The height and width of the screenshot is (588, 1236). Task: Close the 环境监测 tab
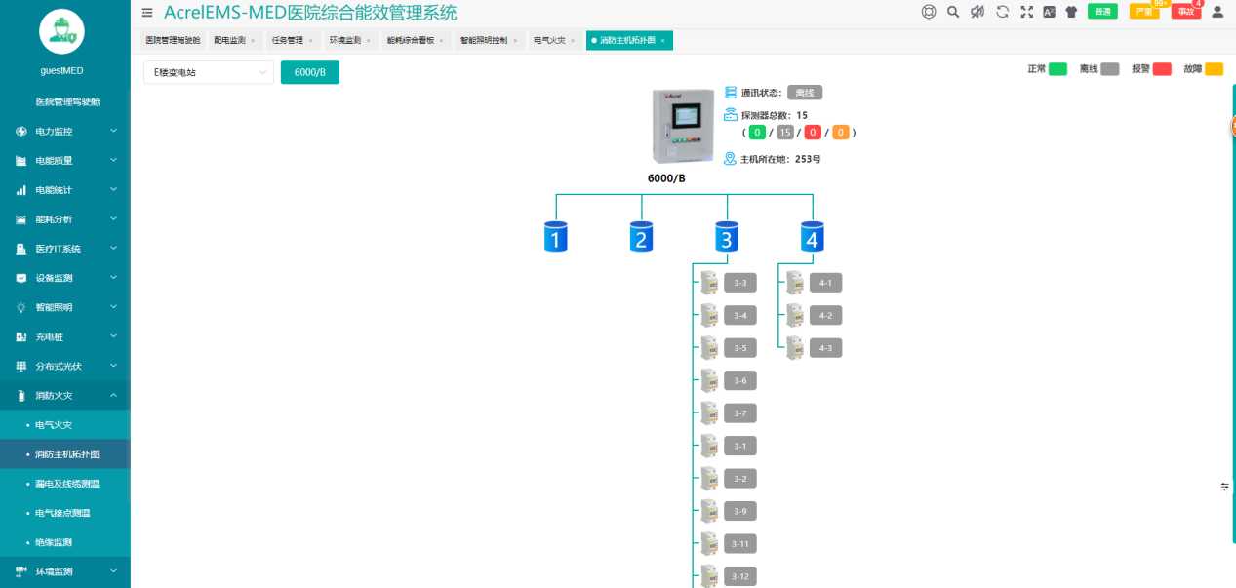point(368,41)
